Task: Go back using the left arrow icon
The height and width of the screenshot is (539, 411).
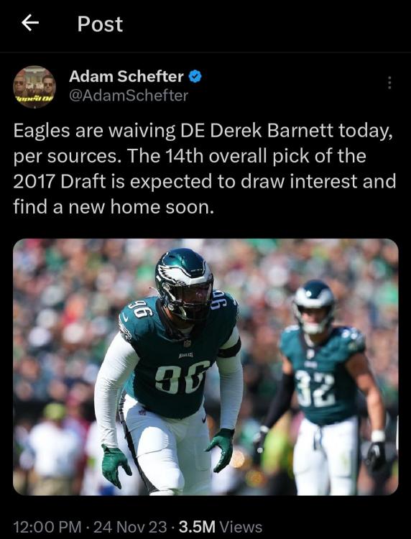Action: click(30, 23)
